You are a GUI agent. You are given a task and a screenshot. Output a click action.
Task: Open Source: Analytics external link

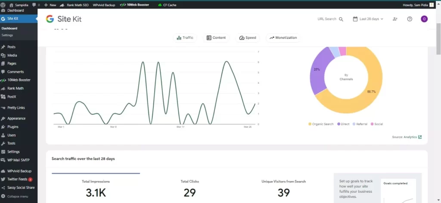coord(407,137)
